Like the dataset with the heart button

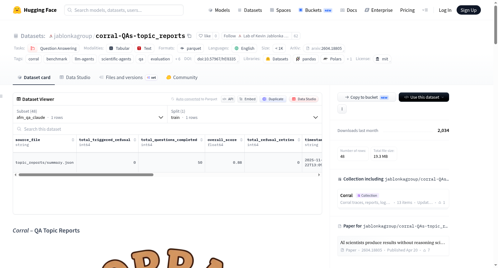[205, 36]
